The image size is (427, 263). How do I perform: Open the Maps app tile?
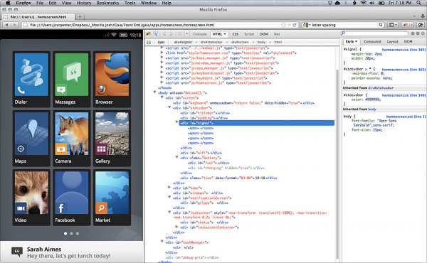[31, 138]
